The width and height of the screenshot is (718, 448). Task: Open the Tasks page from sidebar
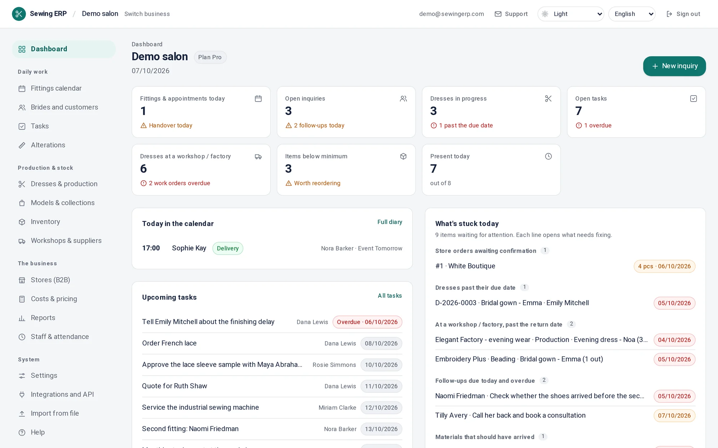[x=64, y=126]
